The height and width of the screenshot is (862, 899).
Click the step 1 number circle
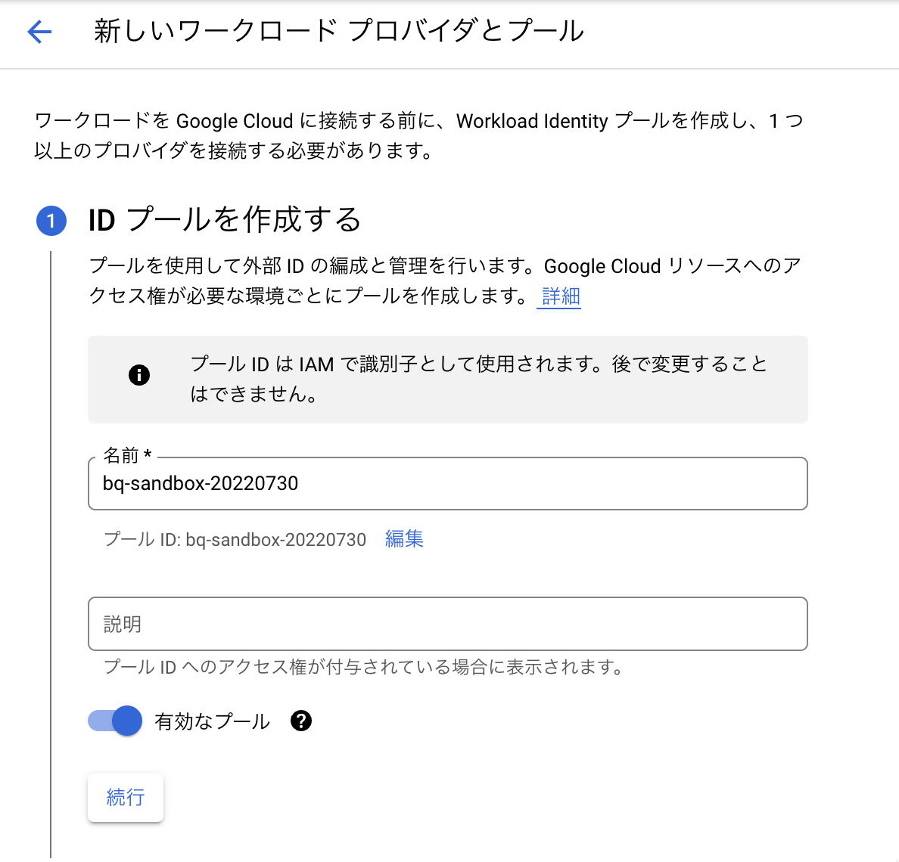tap(51, 221)
